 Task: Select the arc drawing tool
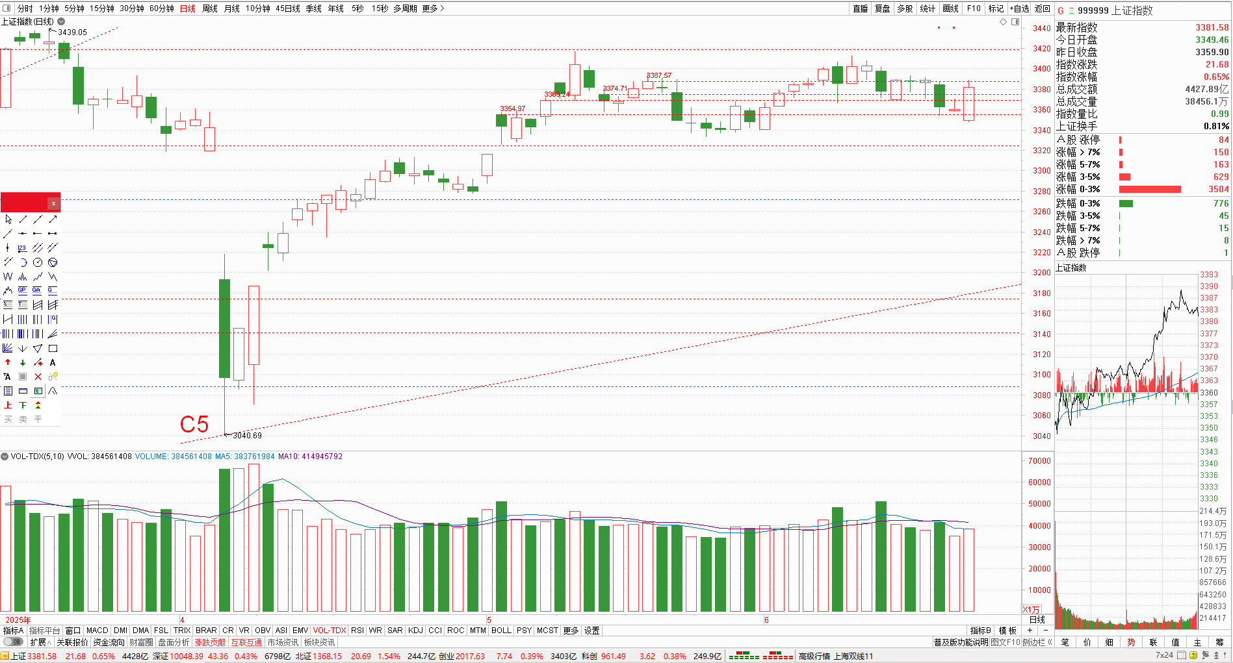click(23, 262)
